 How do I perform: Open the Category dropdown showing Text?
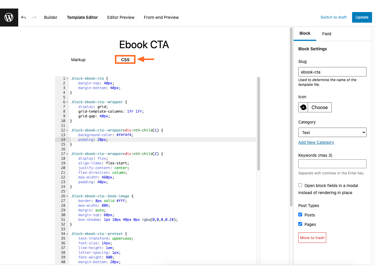332,132
